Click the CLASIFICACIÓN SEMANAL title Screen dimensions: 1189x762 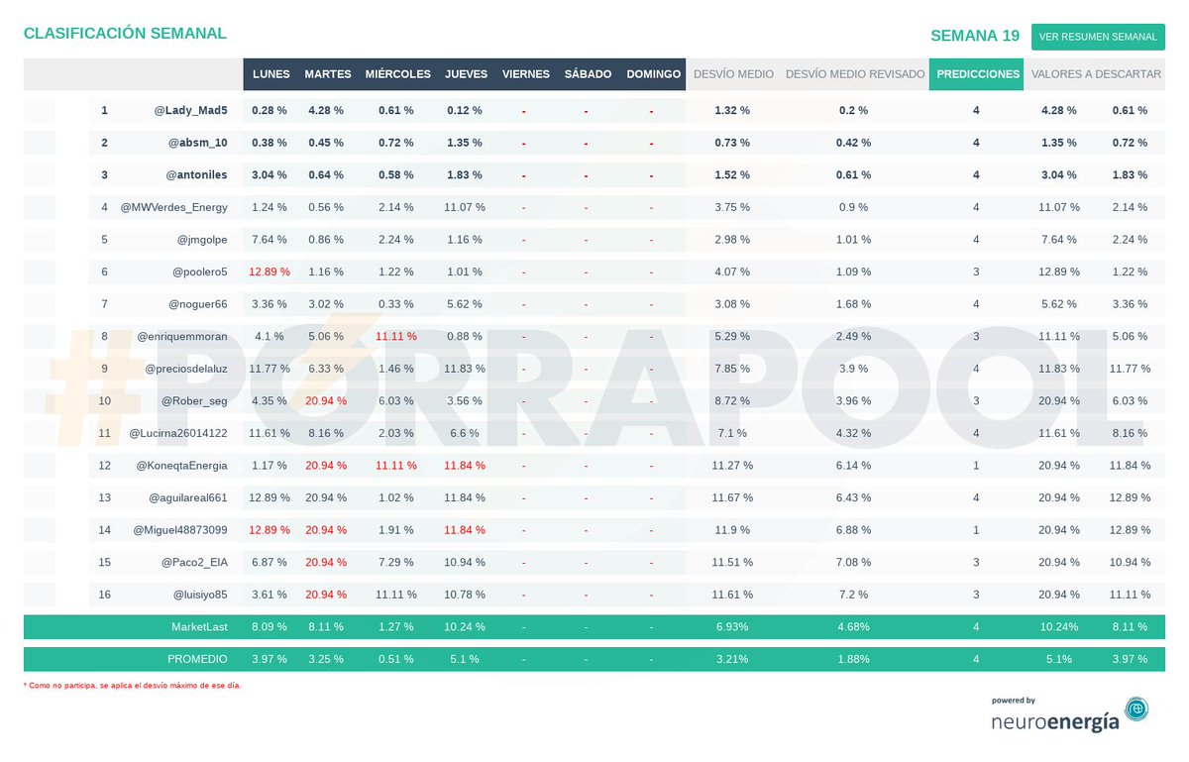coord(125,34)
